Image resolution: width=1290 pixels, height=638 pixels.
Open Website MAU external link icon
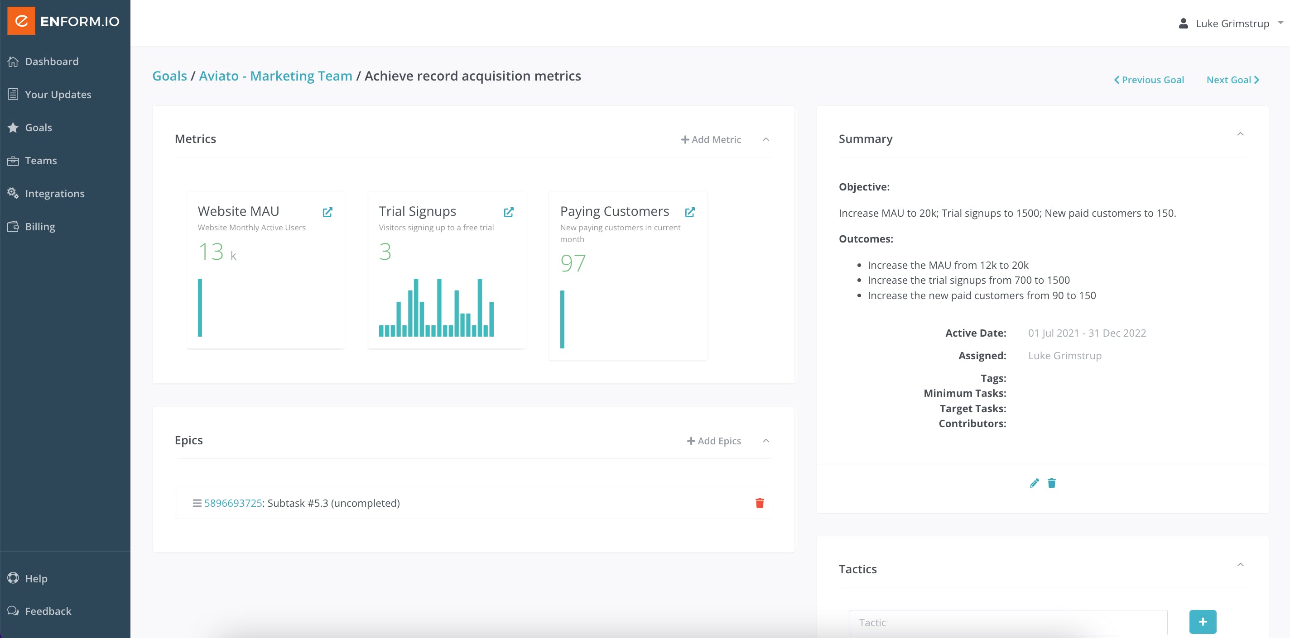(327, 212)
